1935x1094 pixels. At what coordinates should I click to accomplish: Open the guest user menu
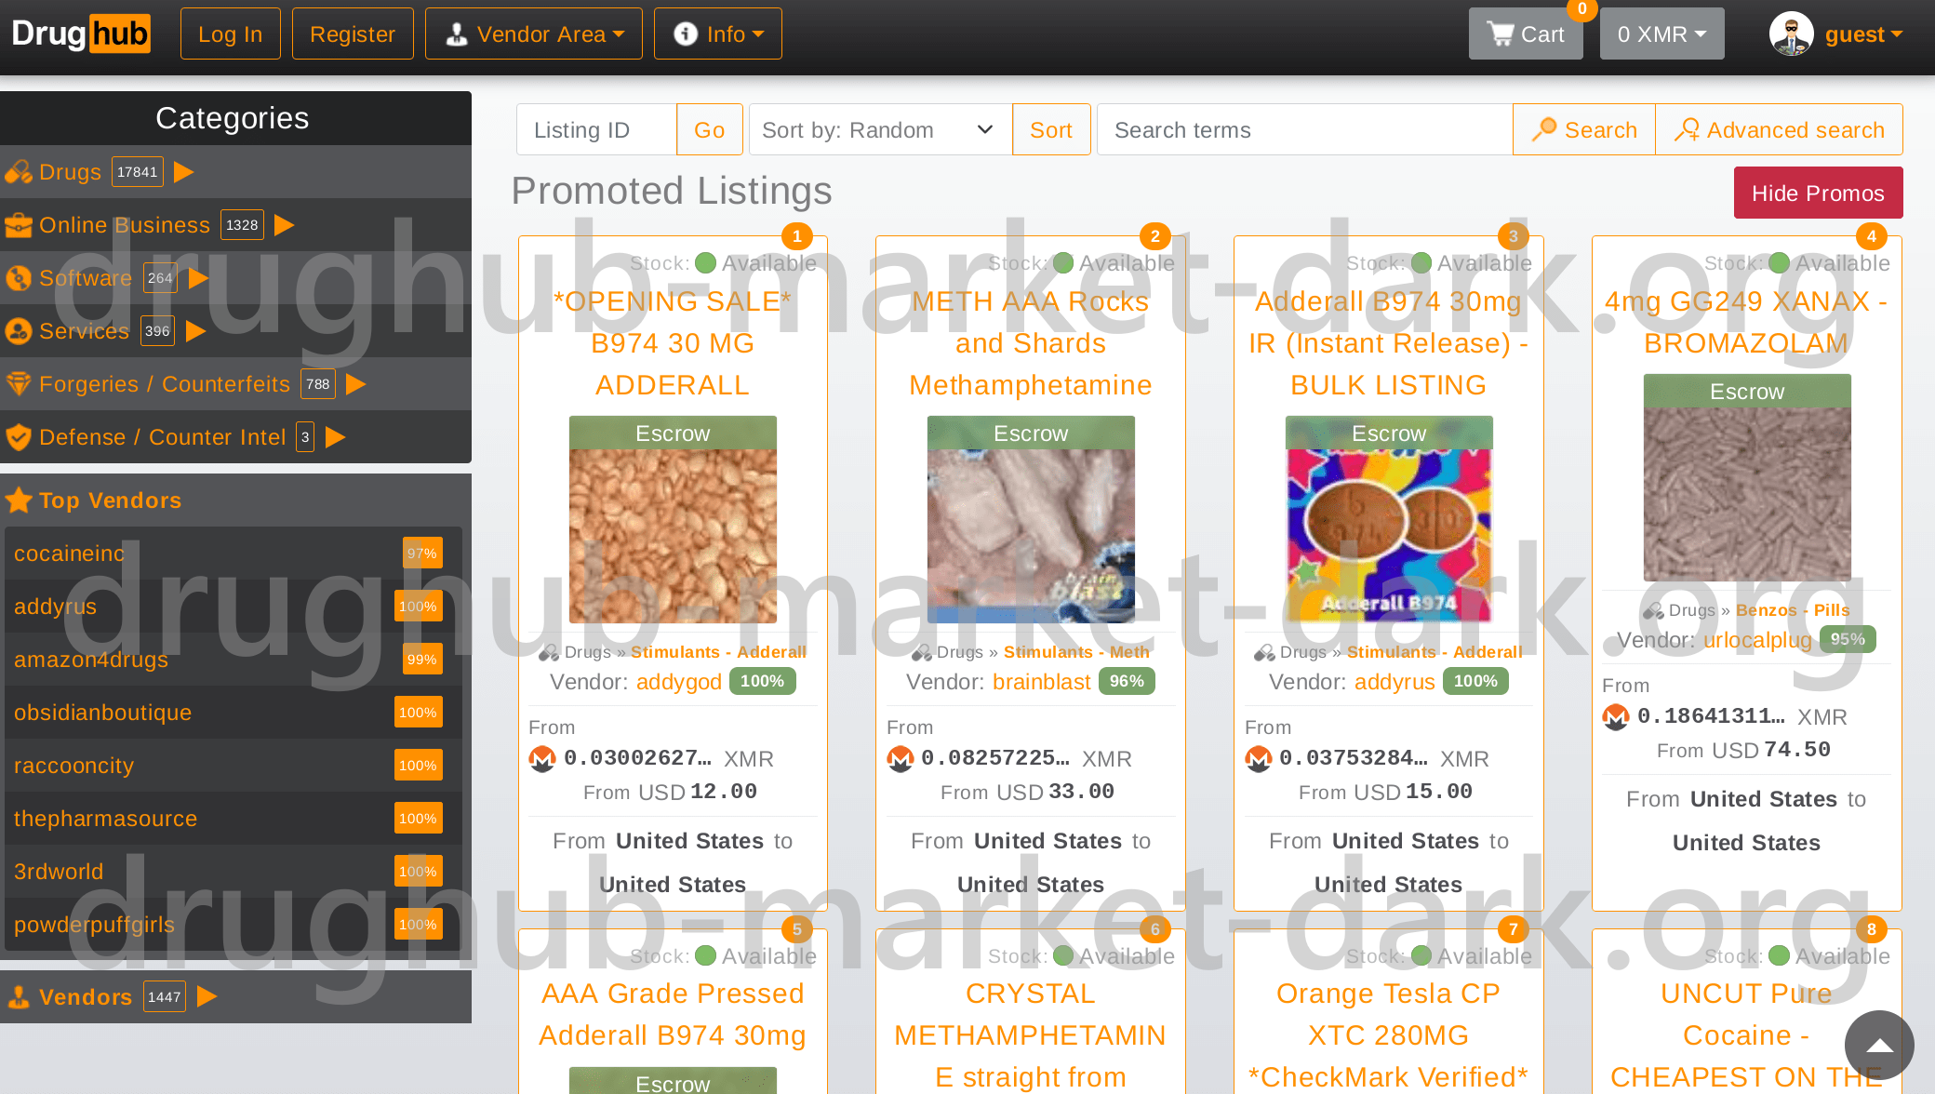(1863, 34)
